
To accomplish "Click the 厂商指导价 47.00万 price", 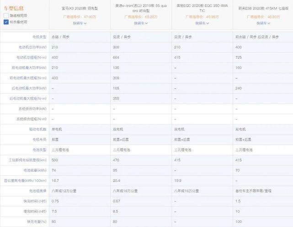I will tap(80, 17).
